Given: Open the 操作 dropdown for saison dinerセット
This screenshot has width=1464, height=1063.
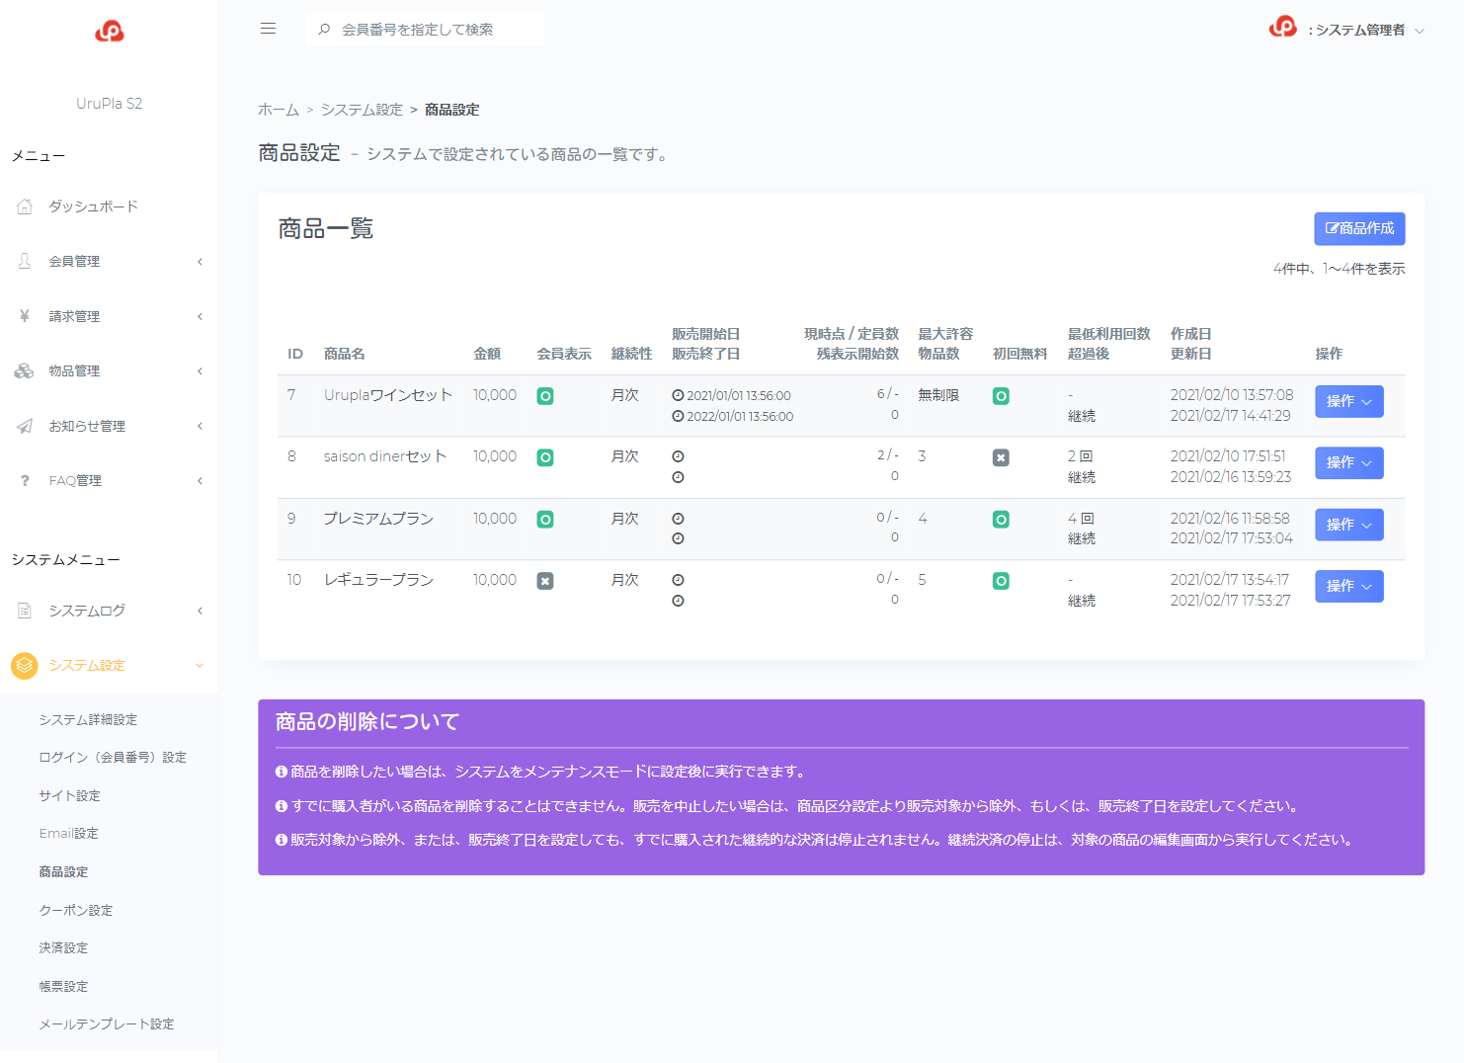Looking at the screenshot, I should (1348, 462).
